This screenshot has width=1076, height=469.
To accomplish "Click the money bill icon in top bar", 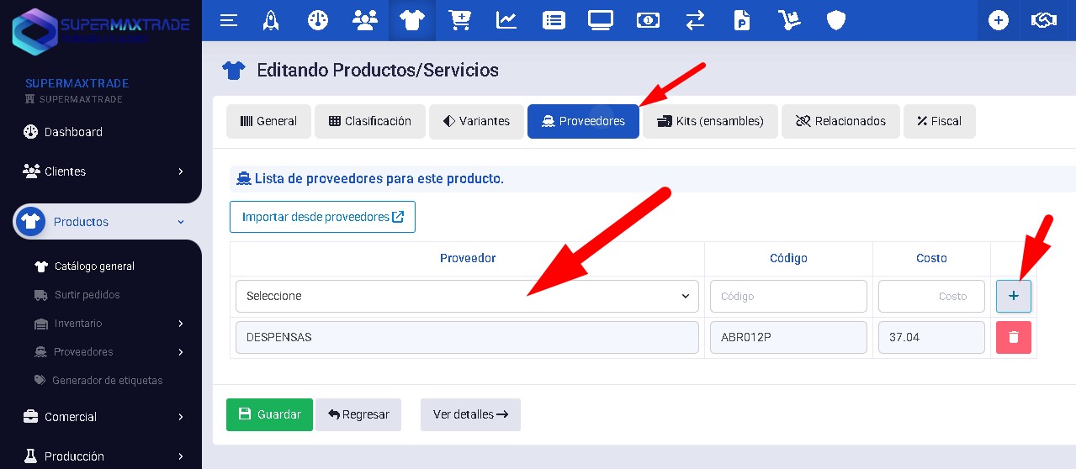I will coord(648,20).
